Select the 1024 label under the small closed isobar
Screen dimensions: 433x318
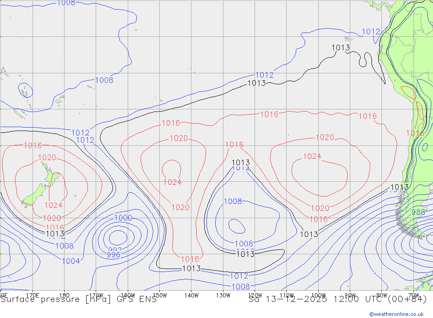[x=172, y=182]
